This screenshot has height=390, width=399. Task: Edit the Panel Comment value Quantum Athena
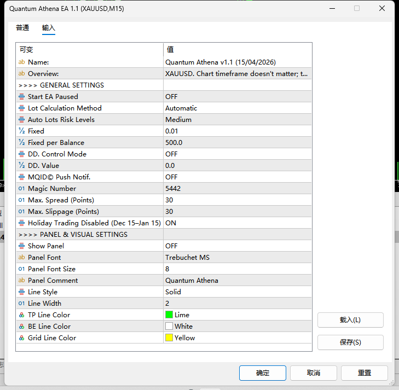click(238, 281)
